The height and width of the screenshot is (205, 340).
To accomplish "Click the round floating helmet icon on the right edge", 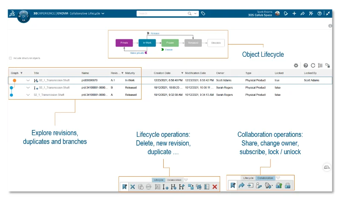I will coord(327,167).
